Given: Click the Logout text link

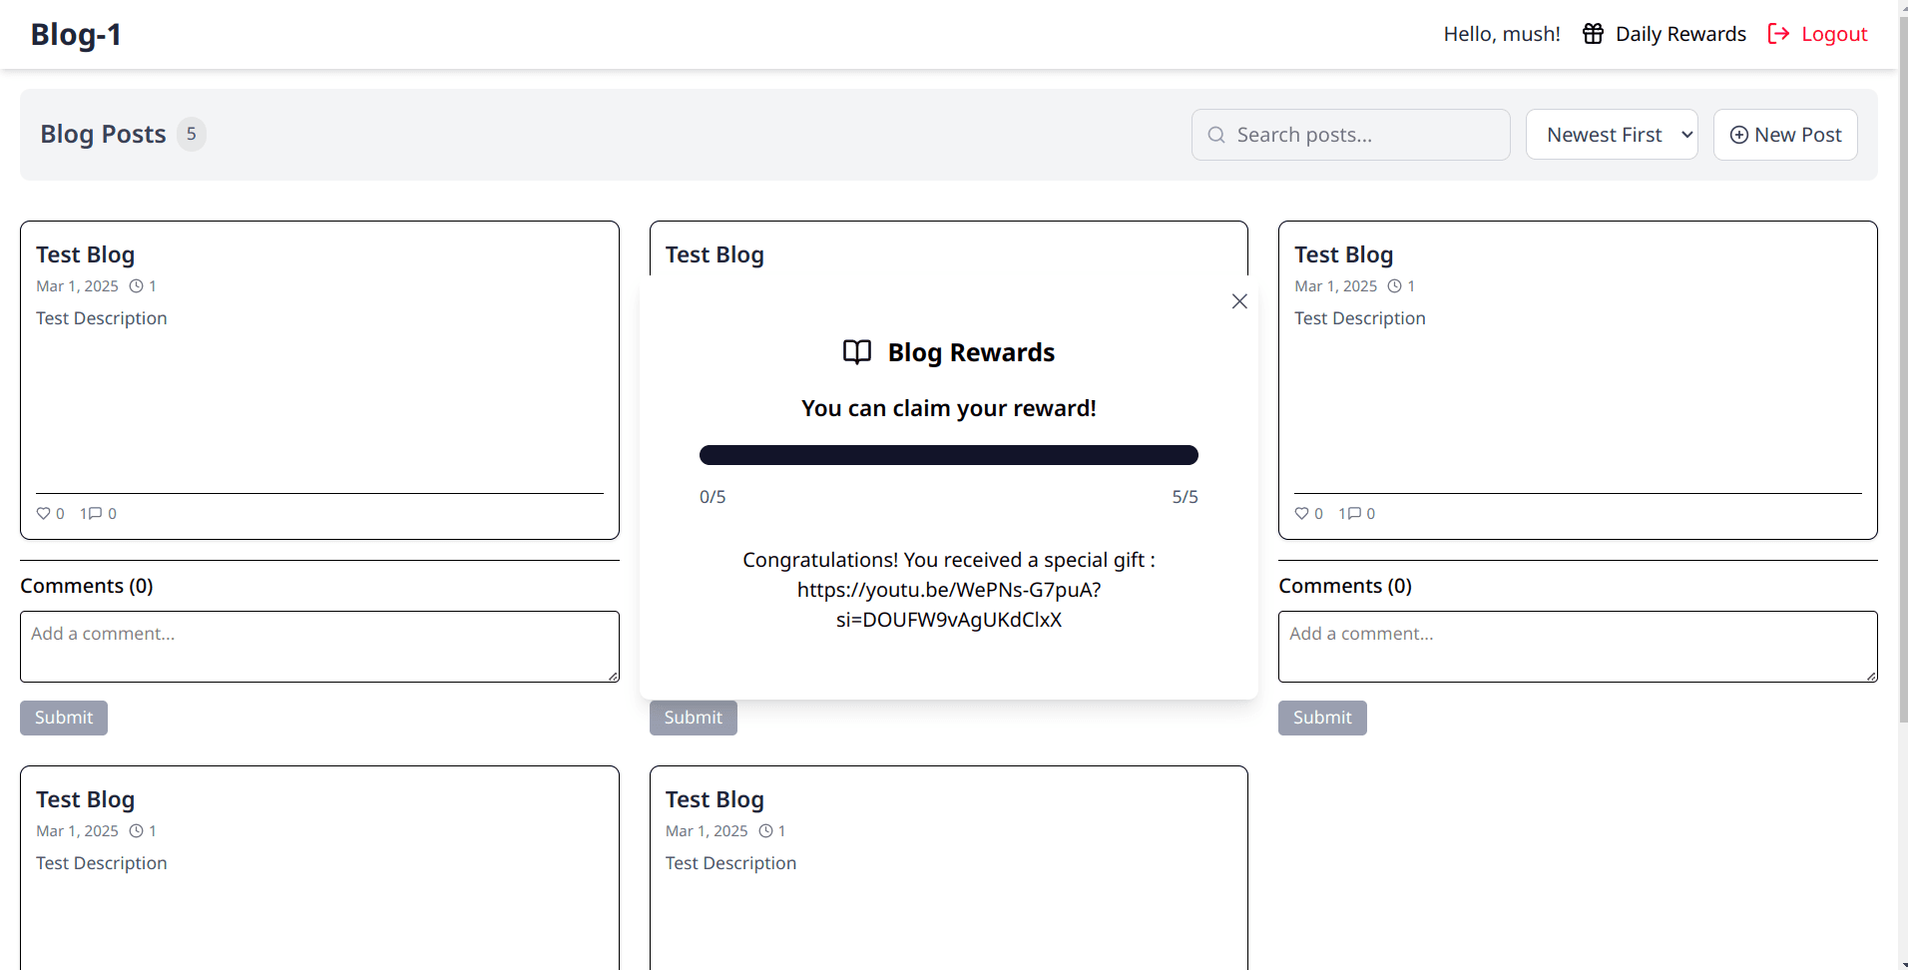Looking at the screenshot, I should click(x=1833, y=34).
